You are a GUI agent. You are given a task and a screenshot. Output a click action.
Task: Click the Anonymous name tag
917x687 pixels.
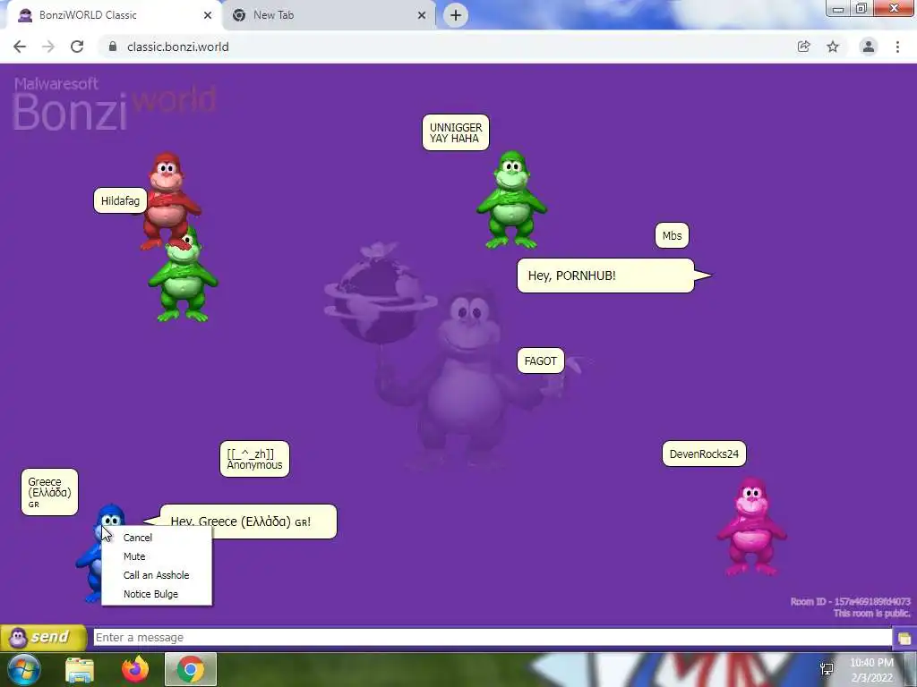254,459
